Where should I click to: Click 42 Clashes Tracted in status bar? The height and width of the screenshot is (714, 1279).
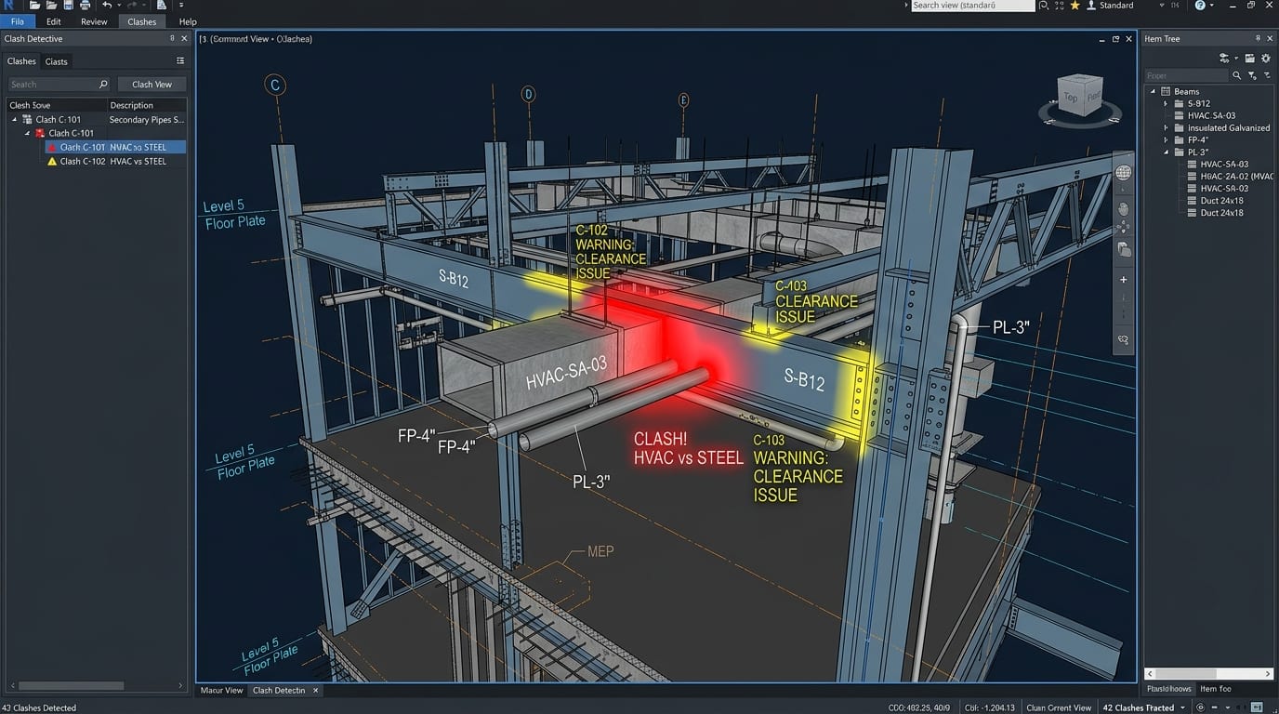pyautogui.click(x=1139, y=707)
